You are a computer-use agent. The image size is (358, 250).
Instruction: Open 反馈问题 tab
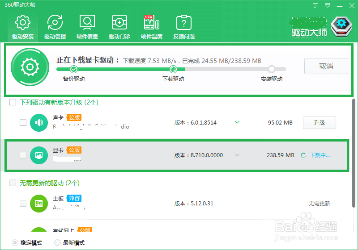click(184, 27)
